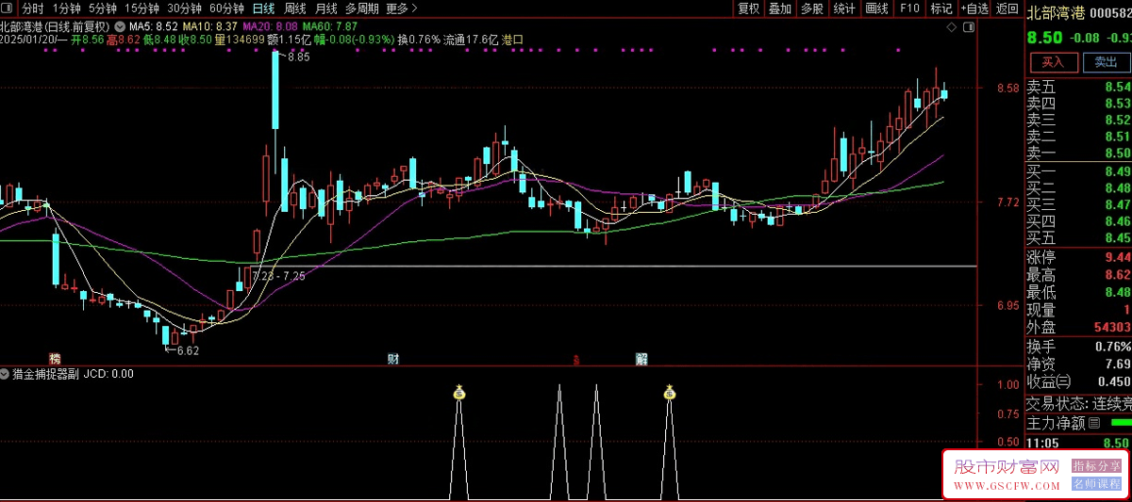Click the 多股 multi-stock button
The image size is (1132, 502).
click(x=812, y=8)
